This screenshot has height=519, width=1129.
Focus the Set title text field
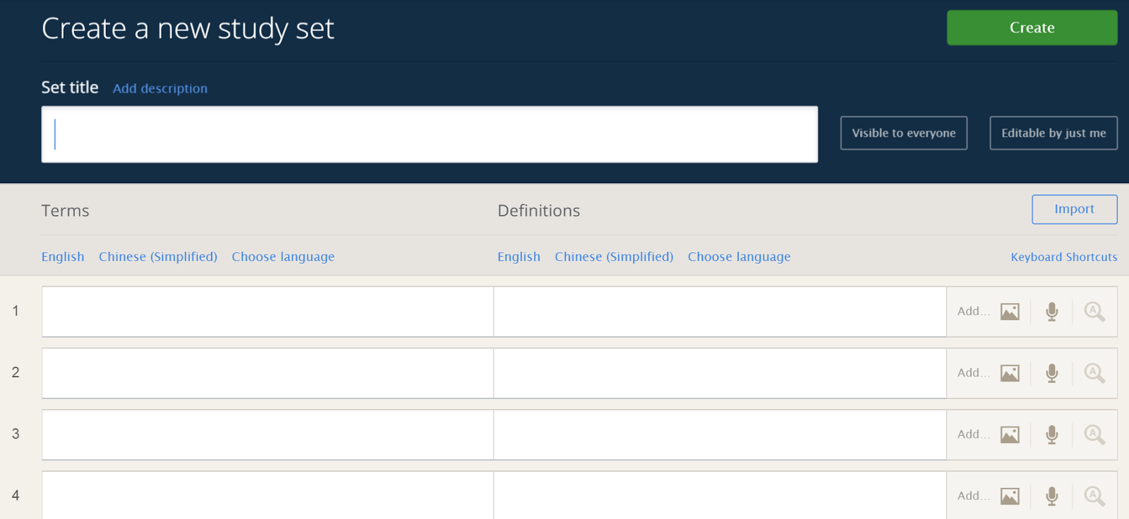(429, 135)
